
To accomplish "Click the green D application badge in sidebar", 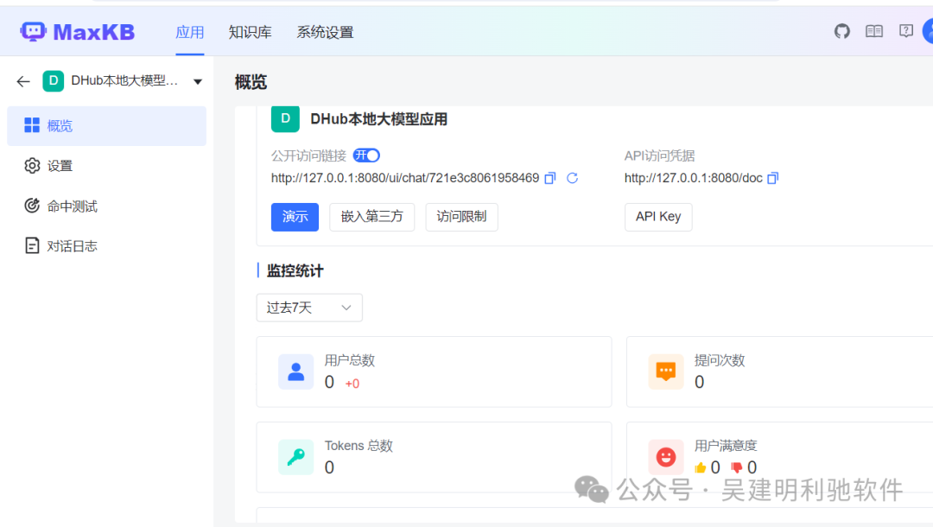I will (x=53, y=81).
